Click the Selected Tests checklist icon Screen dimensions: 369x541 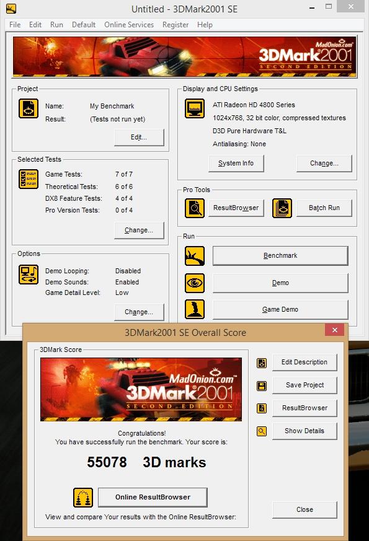coord(29,179)
